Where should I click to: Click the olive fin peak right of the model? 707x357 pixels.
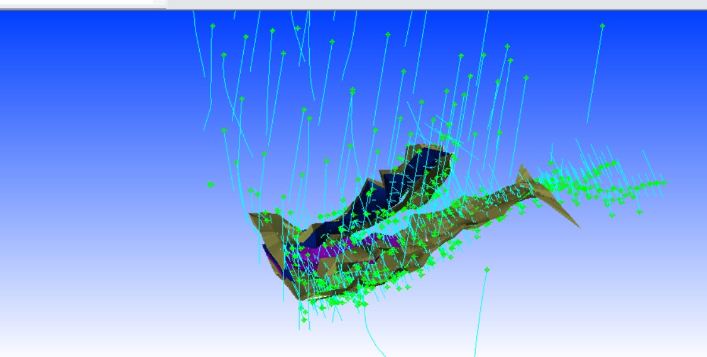pyautogui.click(x=522, y=168)
